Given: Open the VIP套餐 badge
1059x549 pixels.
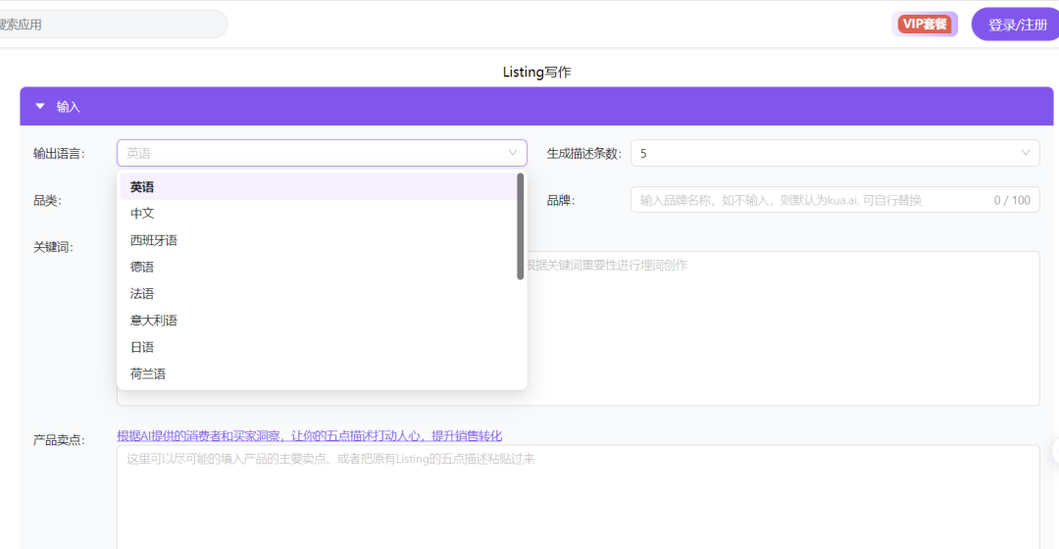Looking at the screenshot, I should (x=925, y=25).
